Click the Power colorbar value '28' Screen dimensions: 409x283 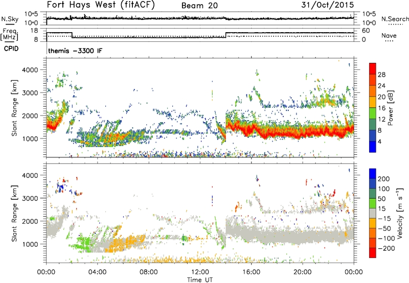(381, 75)
